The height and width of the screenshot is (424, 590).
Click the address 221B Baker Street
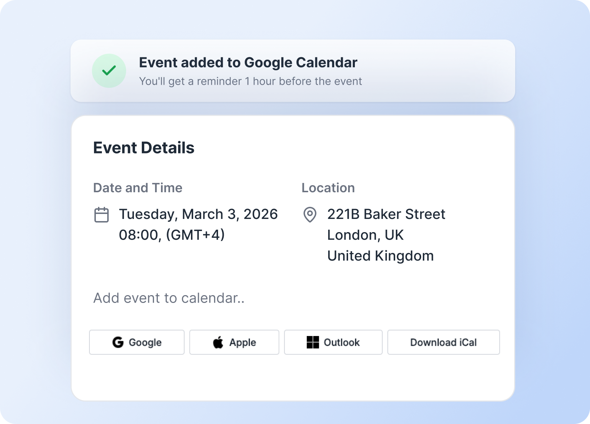386,214
